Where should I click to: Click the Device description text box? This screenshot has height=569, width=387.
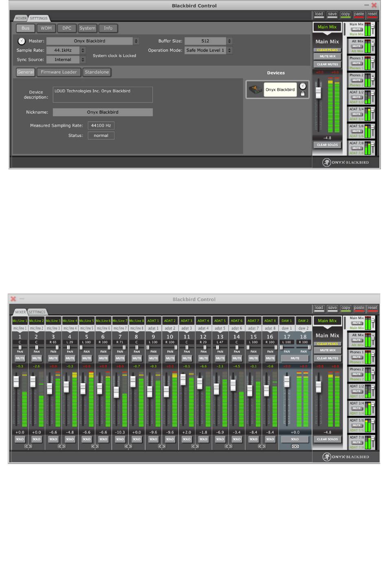(103, 94)
